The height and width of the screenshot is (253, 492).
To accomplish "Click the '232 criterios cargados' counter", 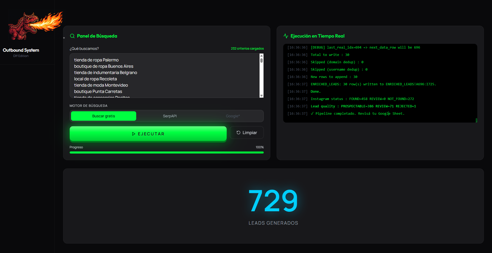I will pyautogui.click(x=247, y=49).
